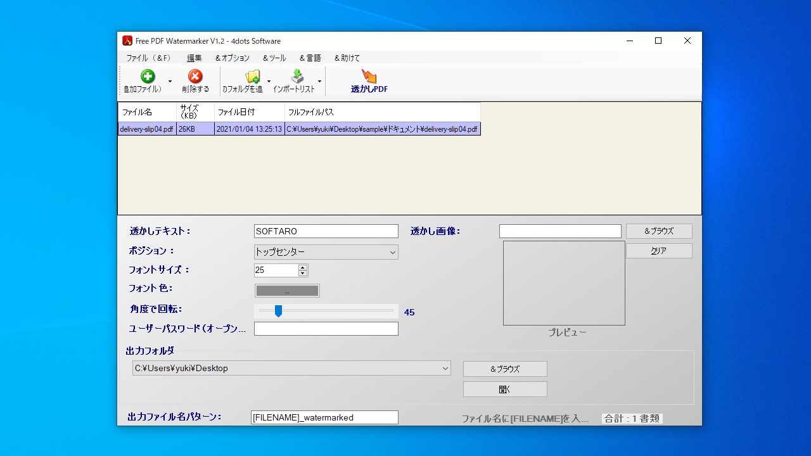The height and width of the screenshot is (456, 811).
Task: Click the font size field showing 25
Action: coord(276,270)
